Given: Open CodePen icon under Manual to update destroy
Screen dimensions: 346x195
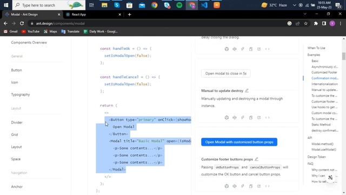Looking at the screenshot, I should coord(235,118).
